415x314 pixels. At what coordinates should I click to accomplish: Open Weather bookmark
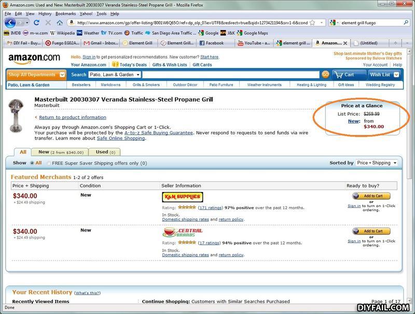click(x=88, y=33)
